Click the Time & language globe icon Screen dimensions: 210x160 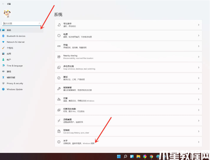tap(3, 65)
